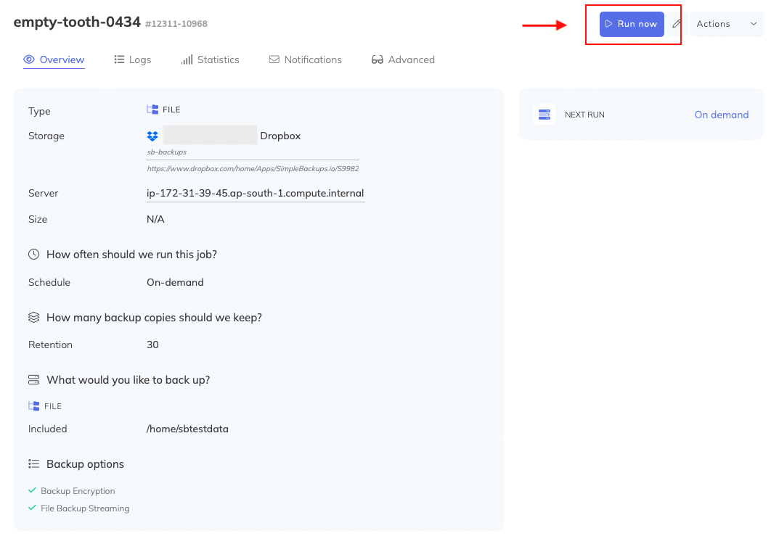The image size is (779, 544).
Task: Click the pencil edit icon
Action: [x=677, y=24]
